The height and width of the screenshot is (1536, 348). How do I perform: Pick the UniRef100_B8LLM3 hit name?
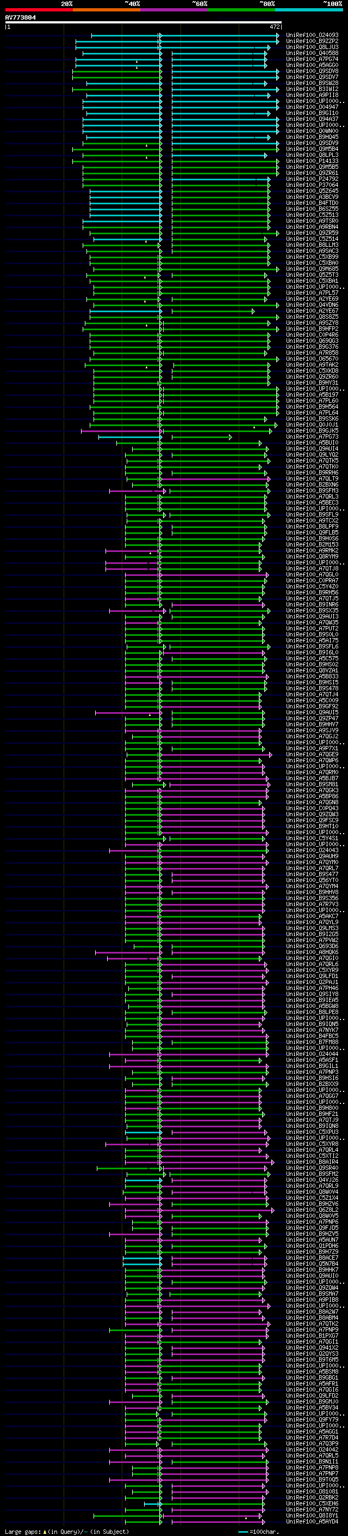[x=312, y=245]
